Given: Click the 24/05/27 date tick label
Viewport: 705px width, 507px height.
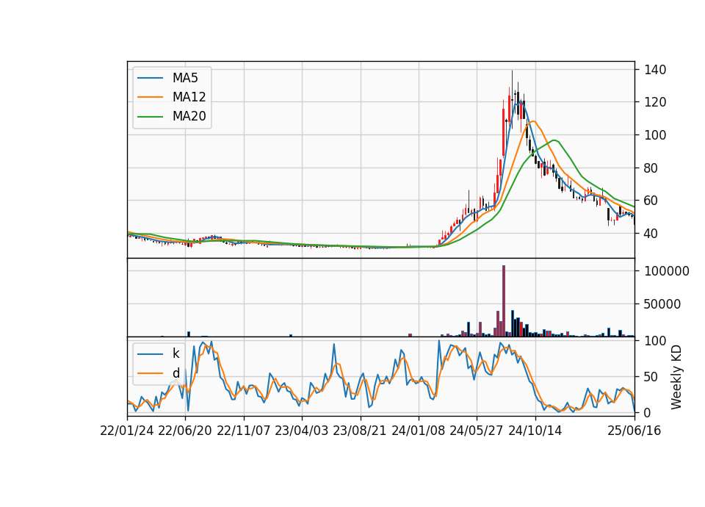Looking at the screenshot, I should coord(476,431).
